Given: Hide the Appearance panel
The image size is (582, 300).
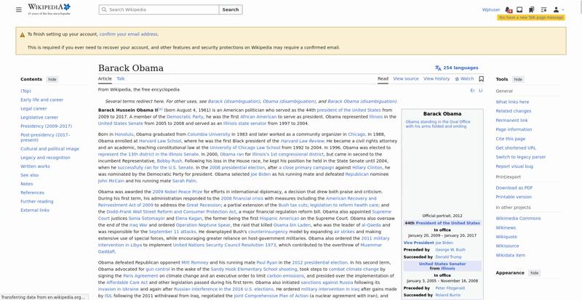Looking at the screenshot, I should coord(534,273).
